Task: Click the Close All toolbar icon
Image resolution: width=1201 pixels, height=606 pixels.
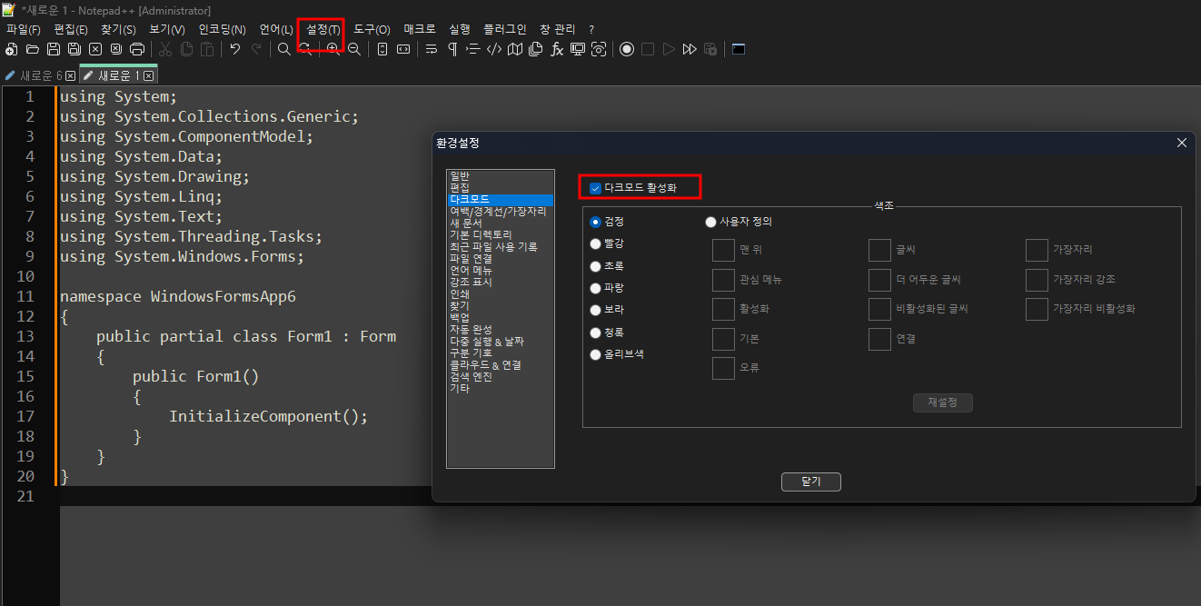Action: pos(116,49)
